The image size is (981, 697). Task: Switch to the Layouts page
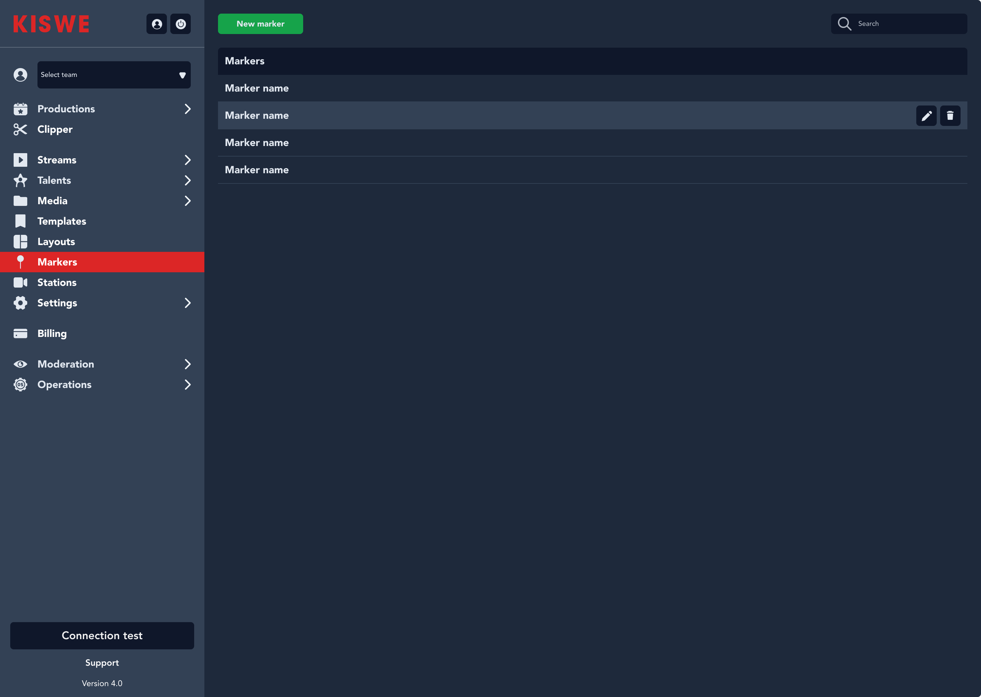point(56,242)
